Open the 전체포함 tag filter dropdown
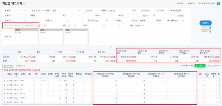This screenshot has width=222, height=106. (x=145, y=11)
